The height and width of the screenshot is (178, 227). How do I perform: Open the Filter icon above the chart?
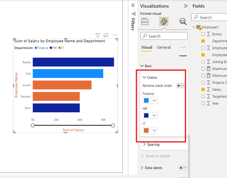[x=98, y=35]
